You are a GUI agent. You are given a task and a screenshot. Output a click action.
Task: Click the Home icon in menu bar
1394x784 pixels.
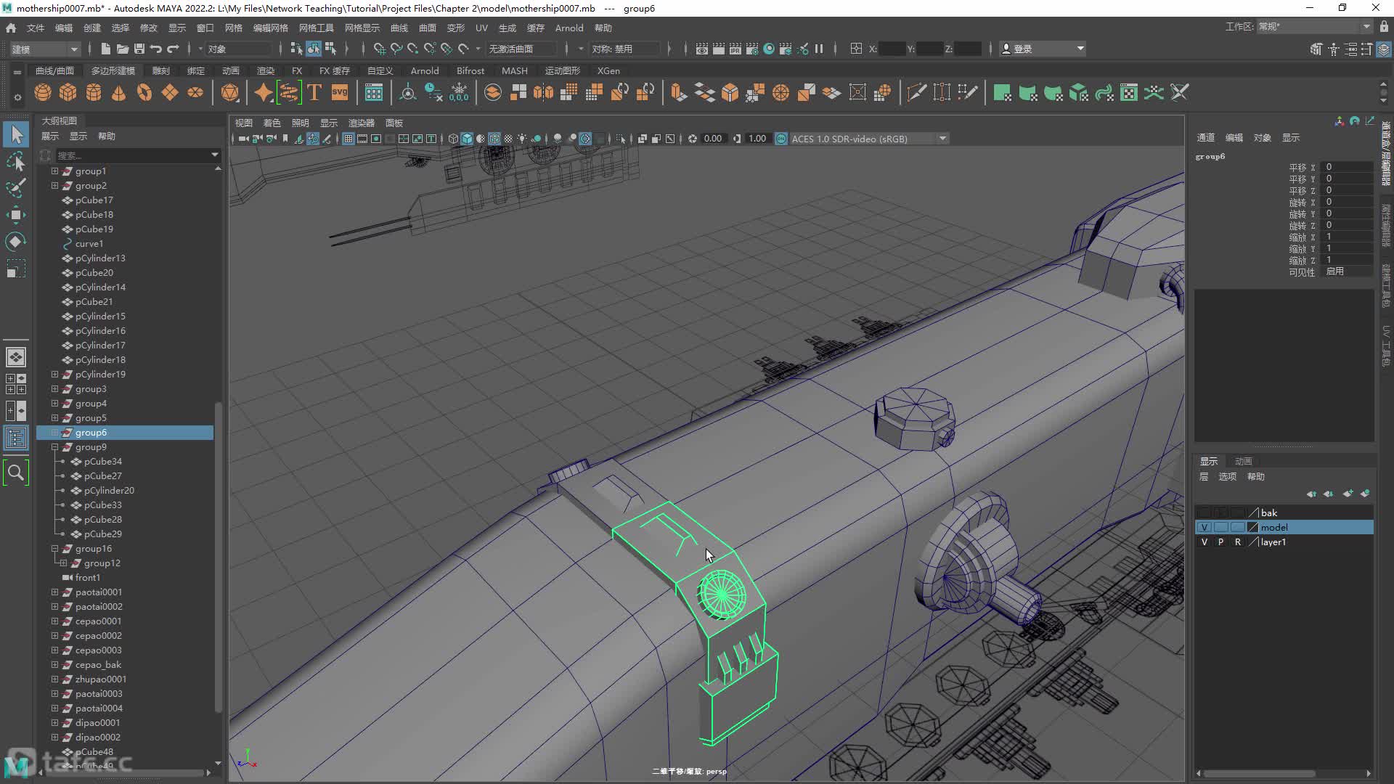pos(11,28)
